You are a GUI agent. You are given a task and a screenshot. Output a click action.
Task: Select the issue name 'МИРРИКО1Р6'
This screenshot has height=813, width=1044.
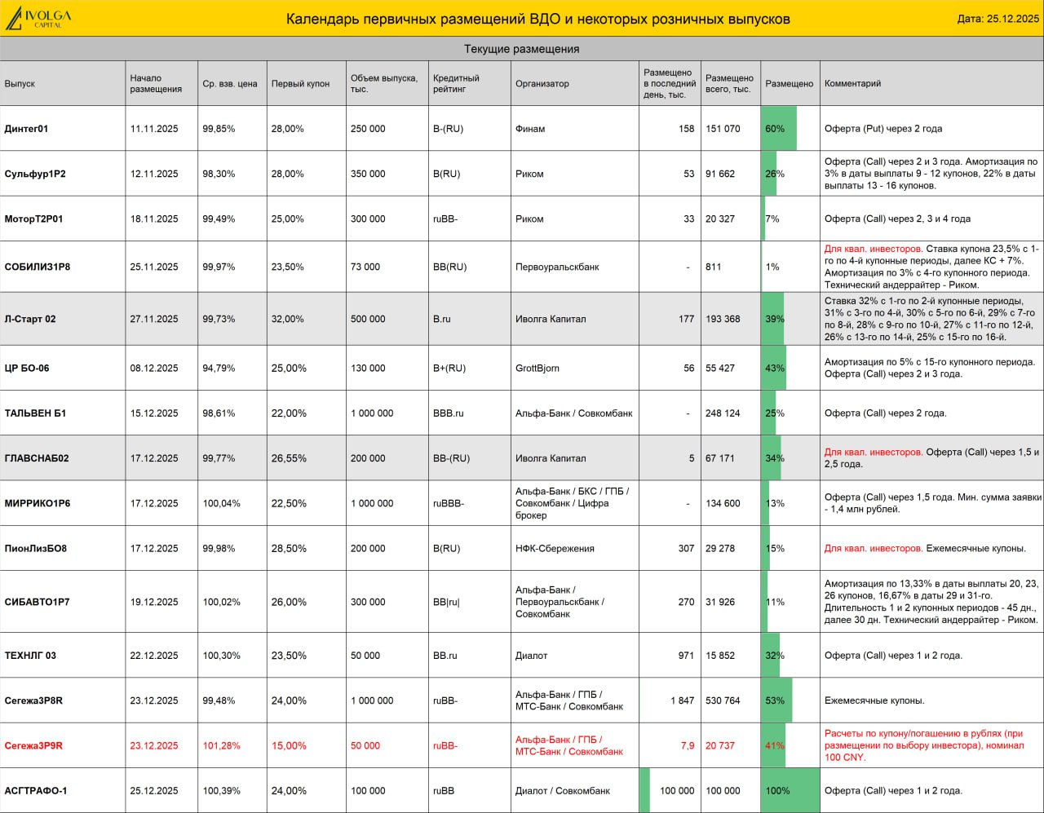(x=38, y=503)
